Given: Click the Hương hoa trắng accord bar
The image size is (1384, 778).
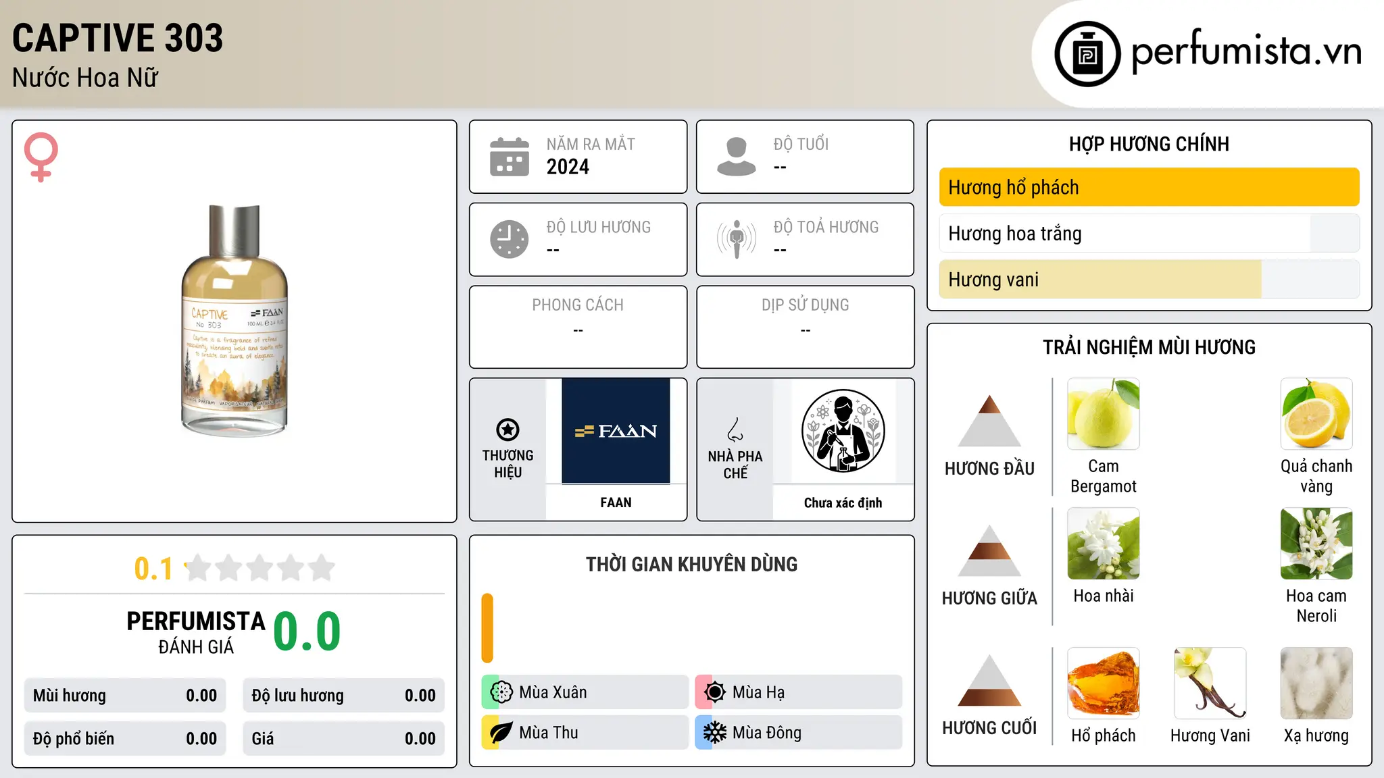Looking at the screenshot, I should click(1150, 233).
